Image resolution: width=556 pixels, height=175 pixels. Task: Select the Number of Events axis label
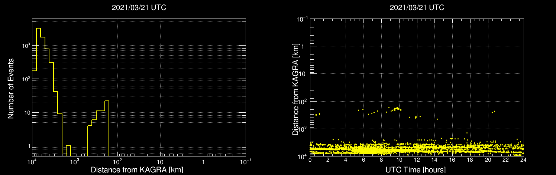pos(11,89)
